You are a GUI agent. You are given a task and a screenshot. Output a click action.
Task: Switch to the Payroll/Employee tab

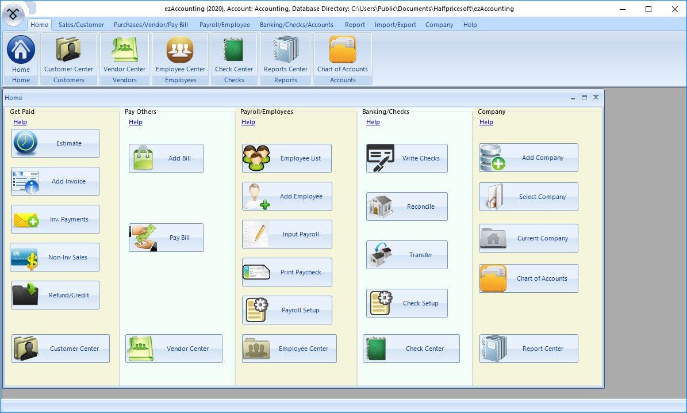pyautogui.click(x=224, y=25)
